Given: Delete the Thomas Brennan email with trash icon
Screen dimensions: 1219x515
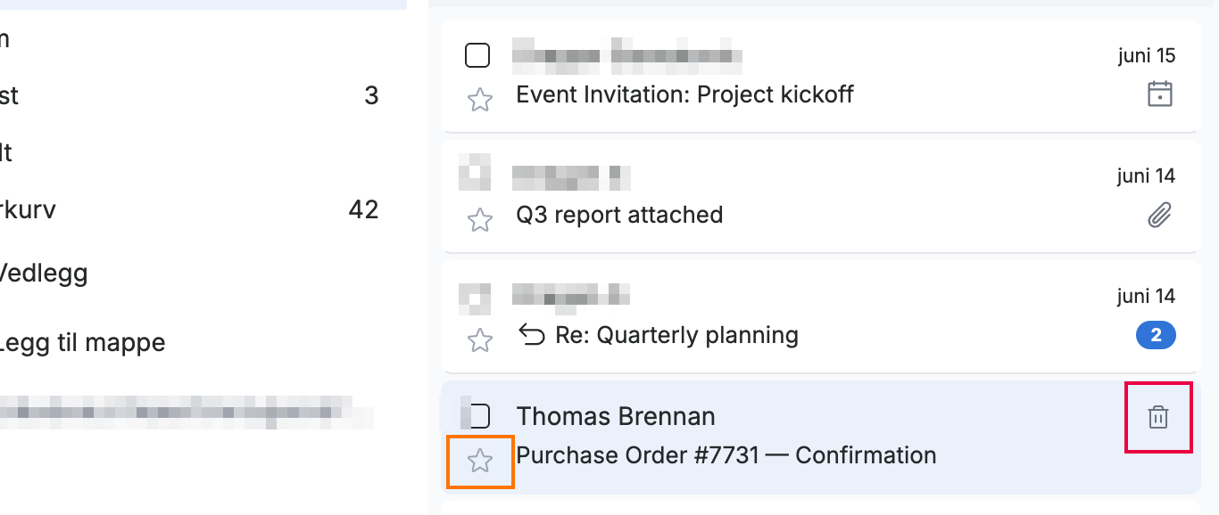Looking at the screenshot, I should coord(1158,417).
